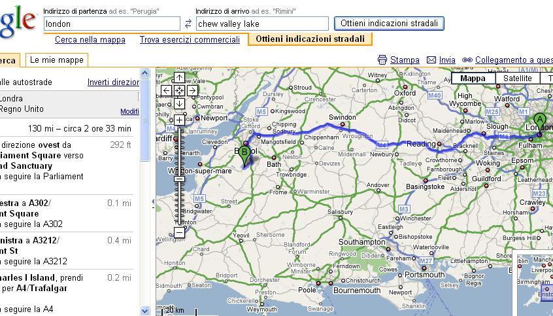The image size is (553, 316).
Task: Pan the map right with arrow
Action: tap(192, 91)
